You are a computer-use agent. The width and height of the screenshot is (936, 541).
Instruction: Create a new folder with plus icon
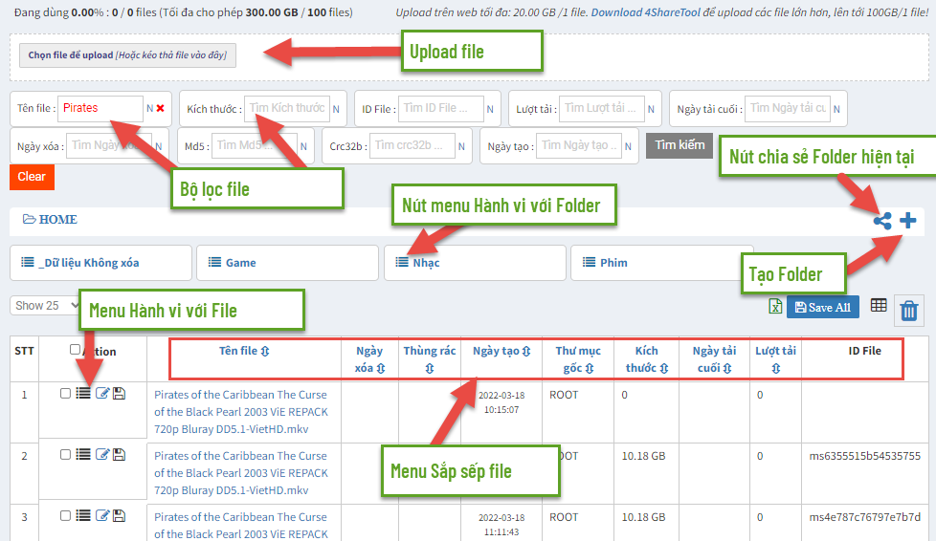(x=907, y=221)
